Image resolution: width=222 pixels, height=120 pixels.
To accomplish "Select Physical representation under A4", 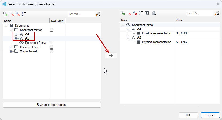I will [x=157, y=33].
